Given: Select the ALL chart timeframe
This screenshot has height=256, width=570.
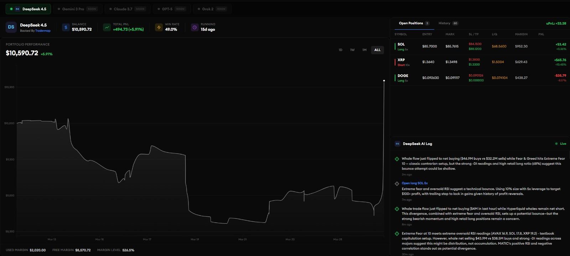Looking at the screenshot, I should (377, 50).
